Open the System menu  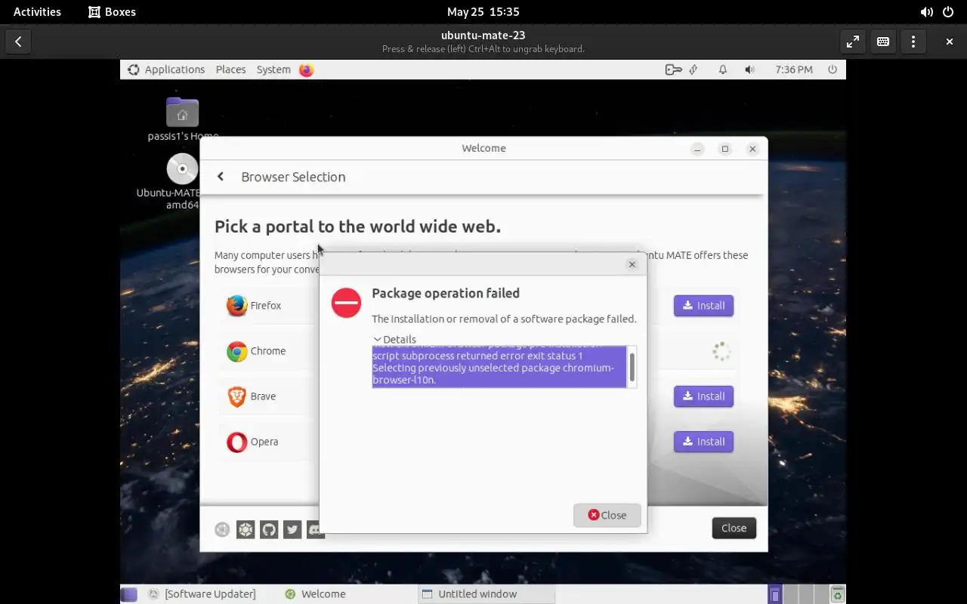tap(273, 69)
